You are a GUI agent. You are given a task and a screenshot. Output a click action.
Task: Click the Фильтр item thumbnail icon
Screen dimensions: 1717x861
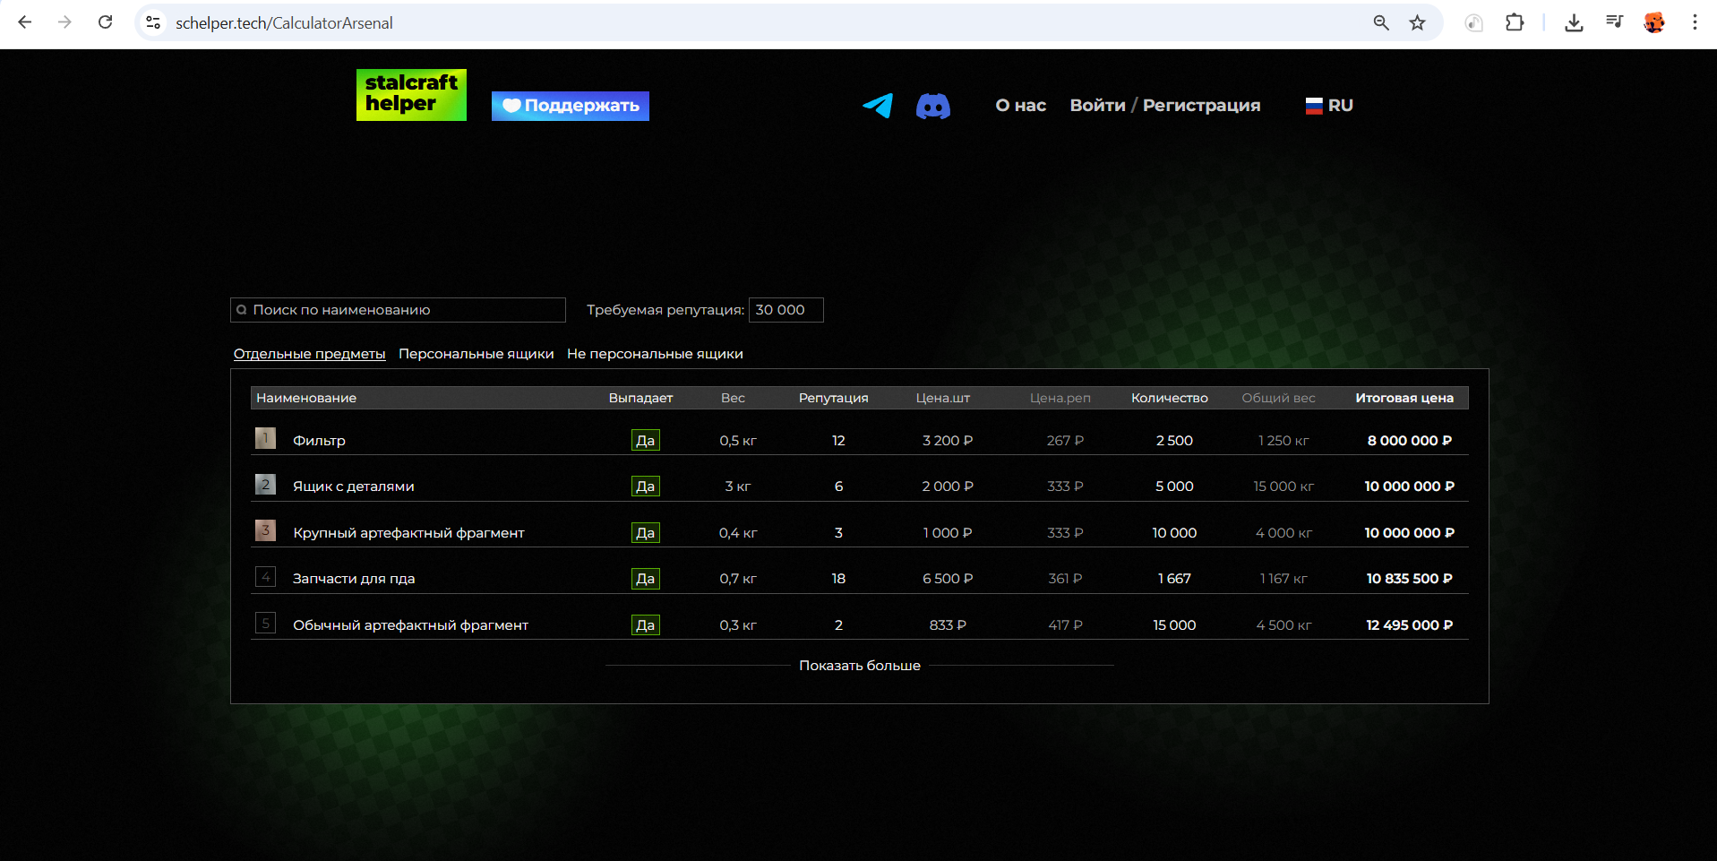[x=265, y=439]
